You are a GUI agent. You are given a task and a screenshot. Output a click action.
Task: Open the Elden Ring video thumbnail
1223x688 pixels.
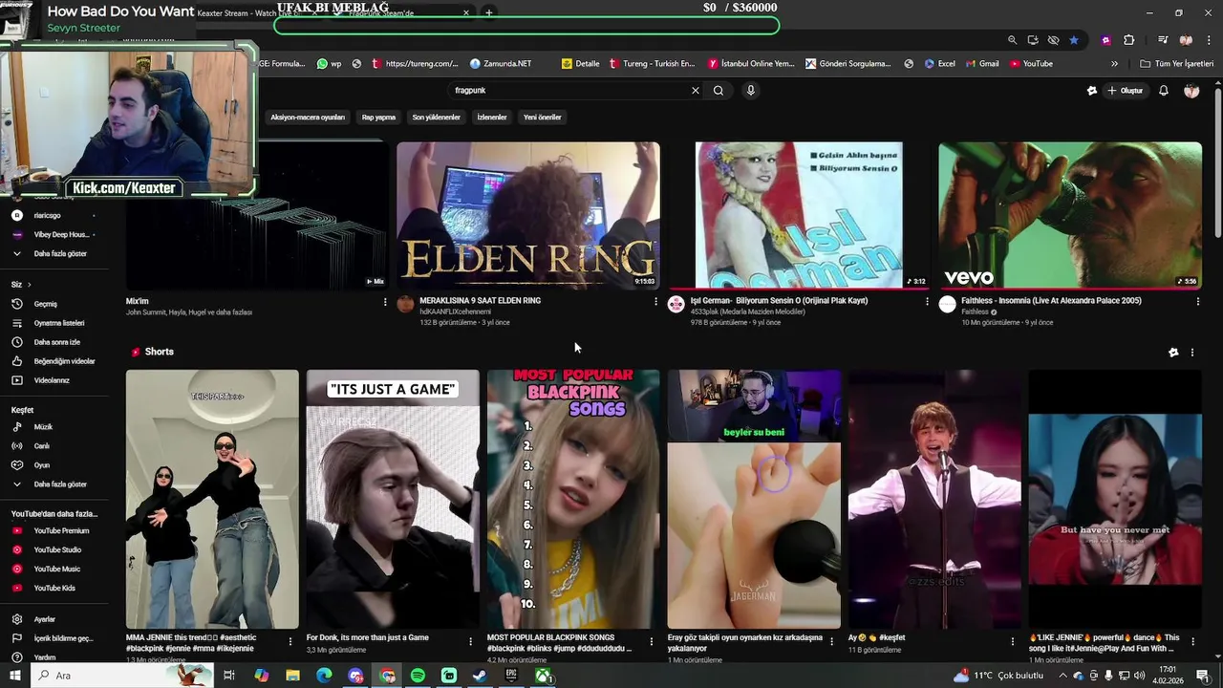[528, 215]
